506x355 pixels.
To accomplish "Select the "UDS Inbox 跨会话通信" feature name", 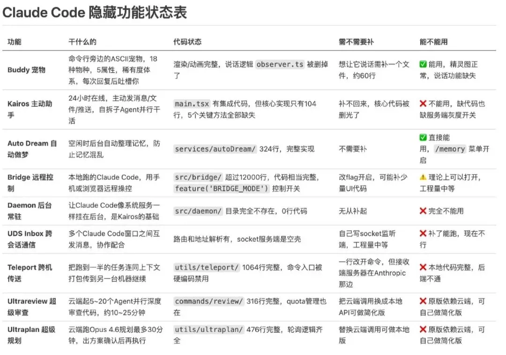I will click(x=30, y=239).
